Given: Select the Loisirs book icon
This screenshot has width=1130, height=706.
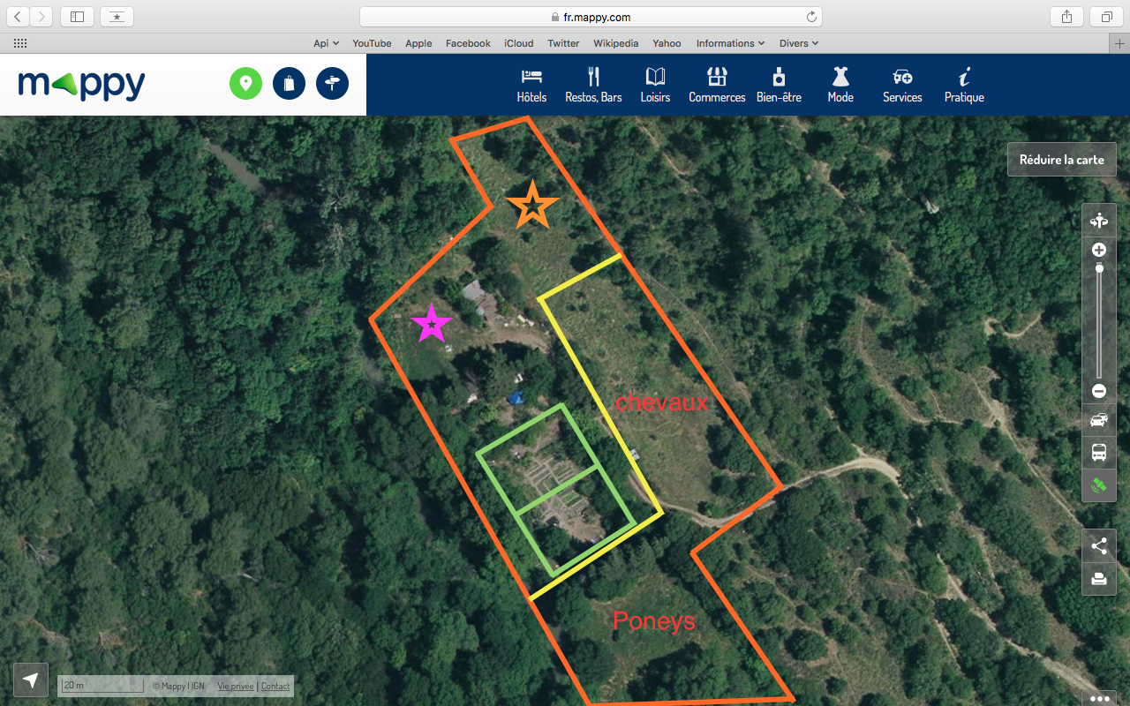Looking at the screenshot, I should tap(655, 77).
